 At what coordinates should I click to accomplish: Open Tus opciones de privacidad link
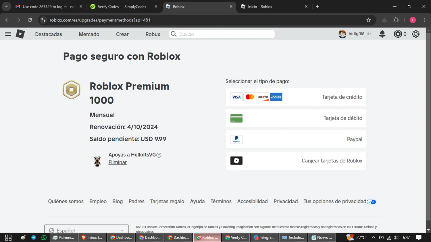pyautogui.click(x=340, y=202)
